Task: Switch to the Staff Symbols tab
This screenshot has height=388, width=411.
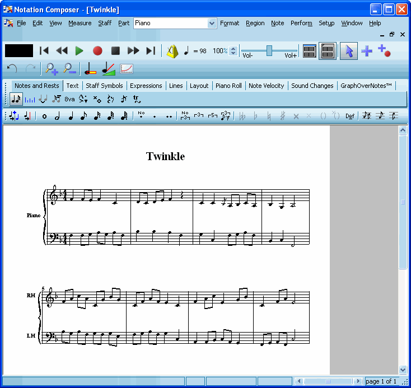Action: 104,86
